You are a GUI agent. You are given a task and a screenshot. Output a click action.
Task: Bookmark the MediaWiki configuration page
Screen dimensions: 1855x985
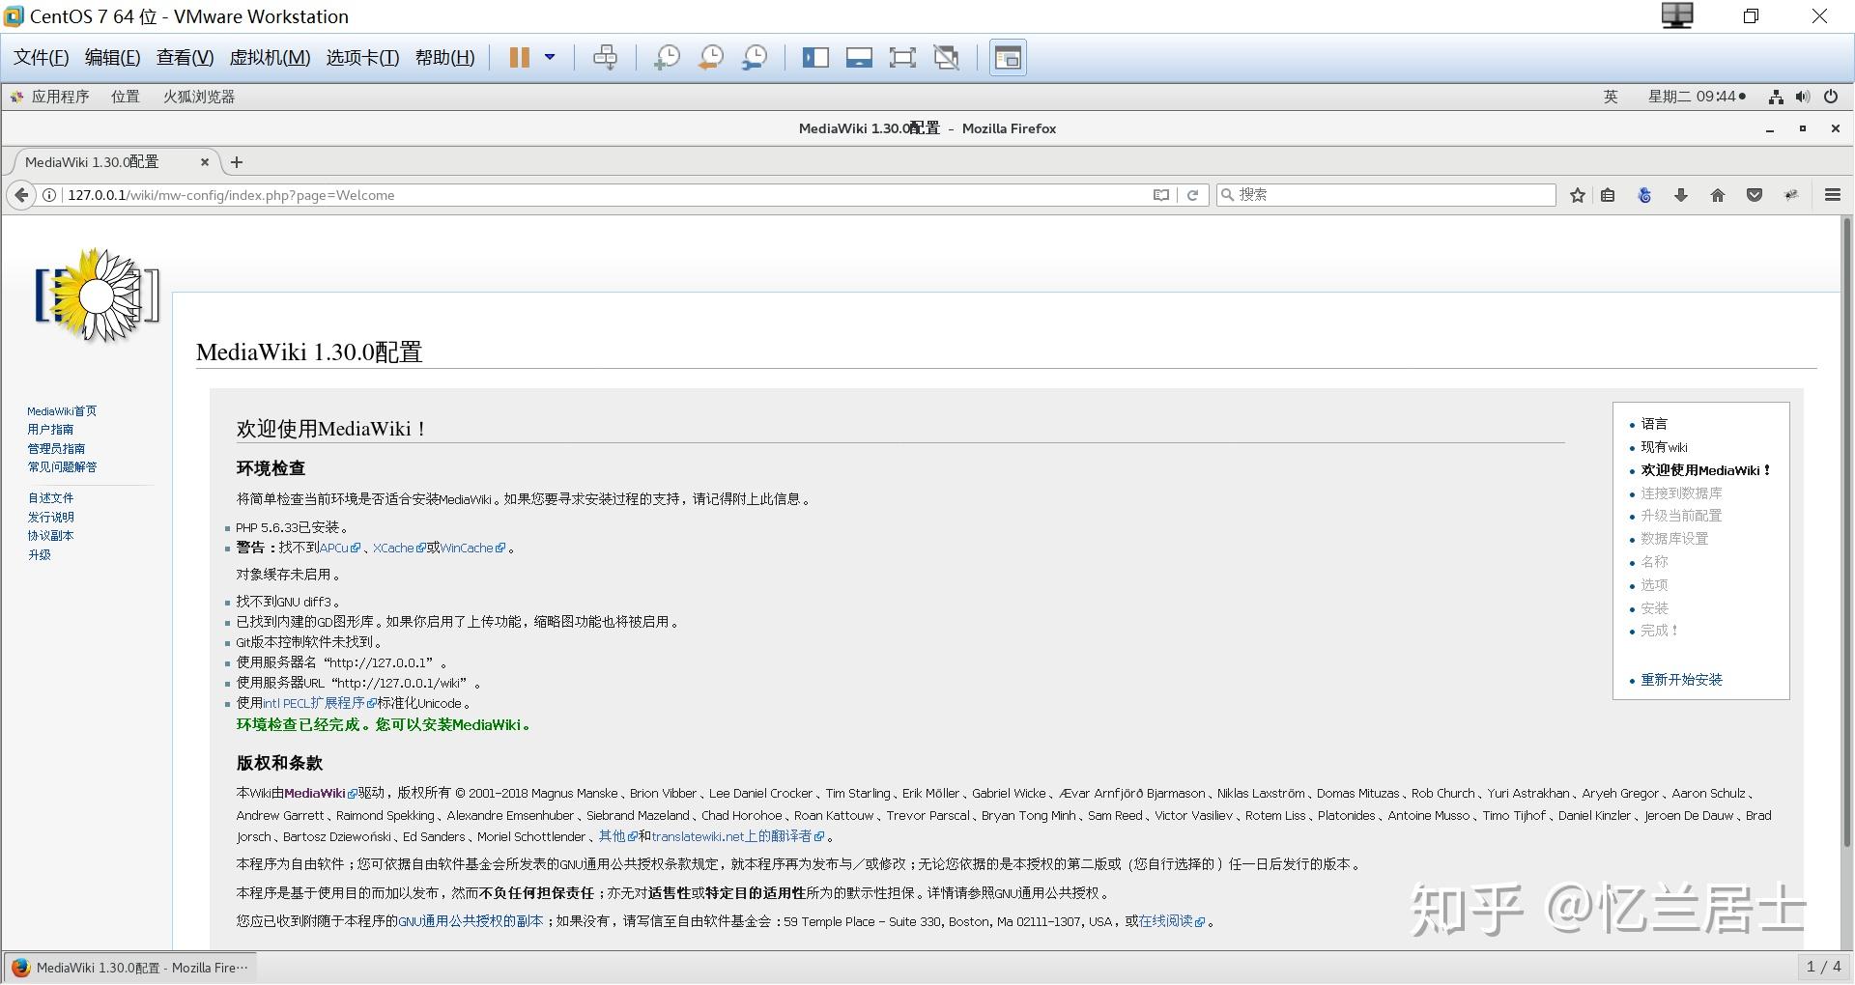pos(1577,194)
